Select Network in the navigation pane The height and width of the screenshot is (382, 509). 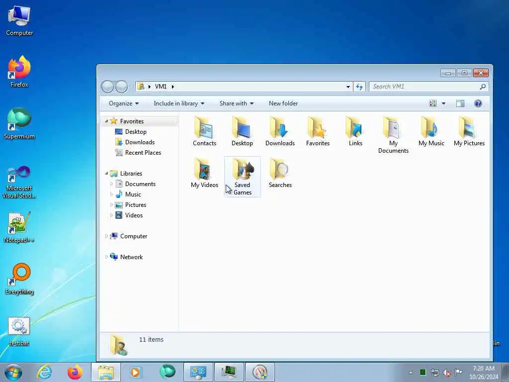131,257
